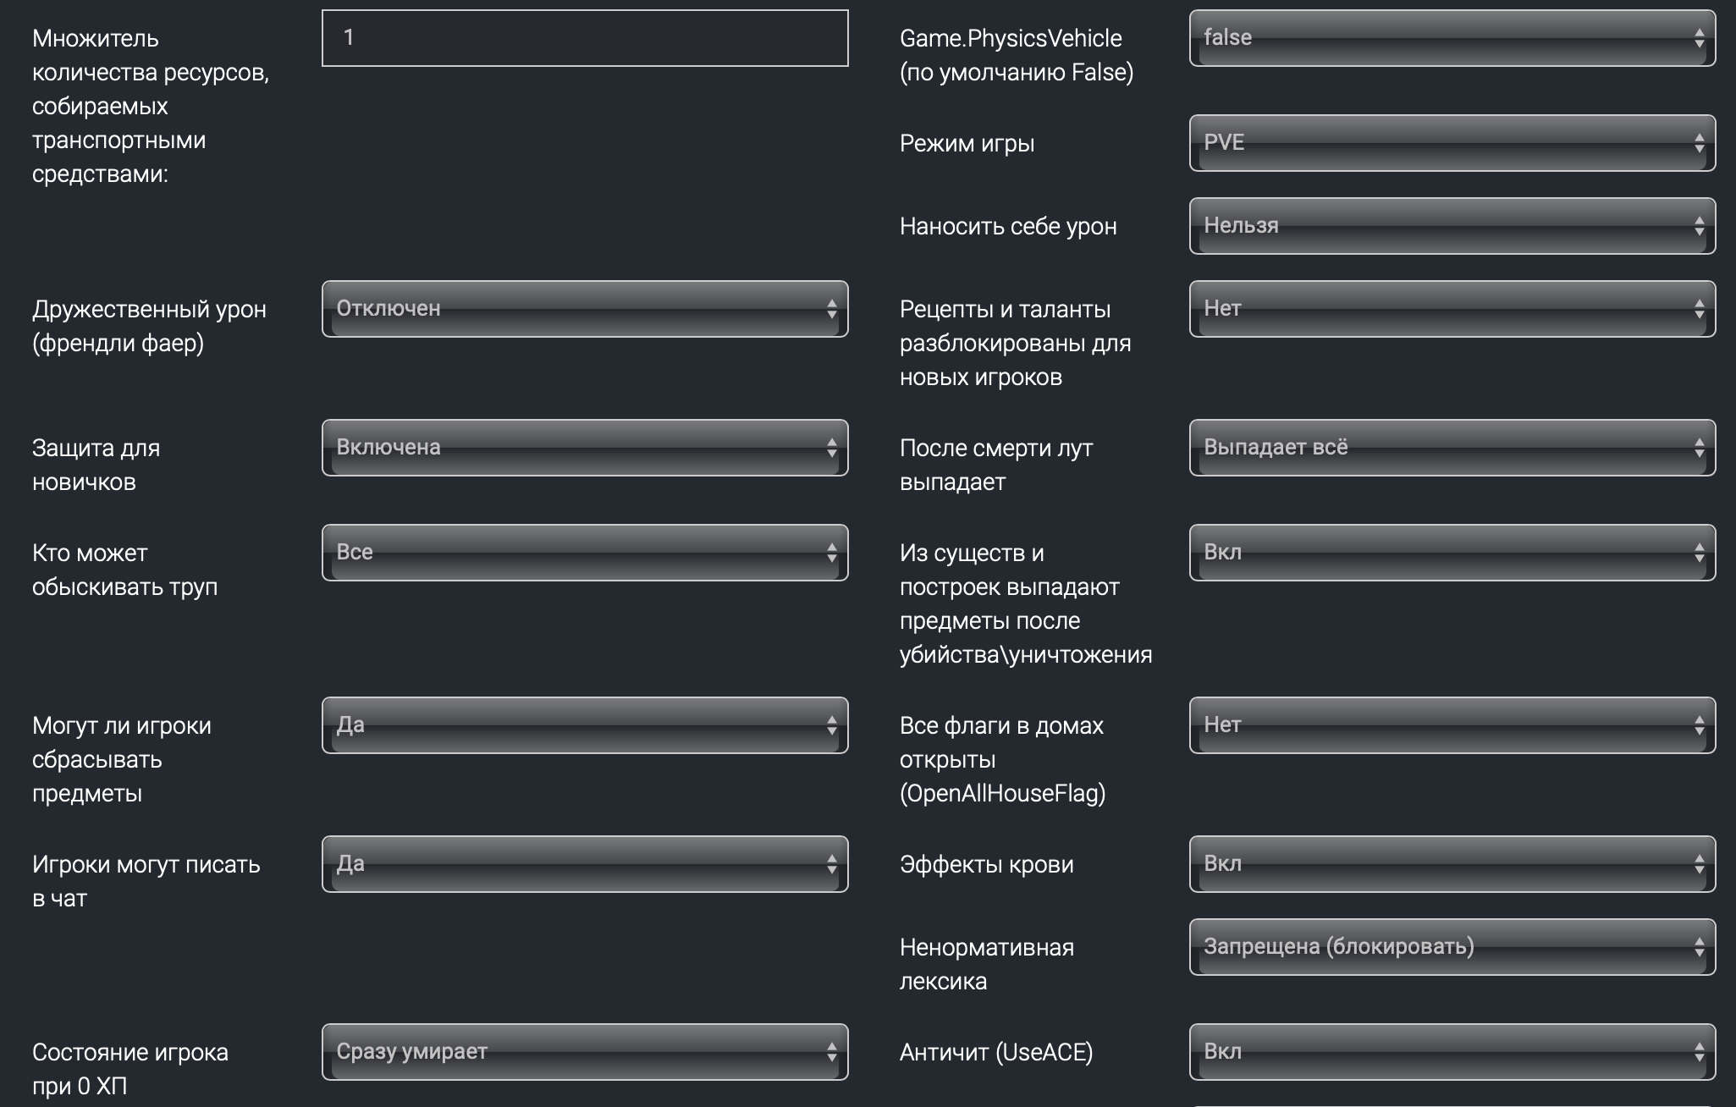The width and height of the screenshot is (1736, 1107).
Task: Expand the creature and building drops dropdown
Action: [1452, 553]
